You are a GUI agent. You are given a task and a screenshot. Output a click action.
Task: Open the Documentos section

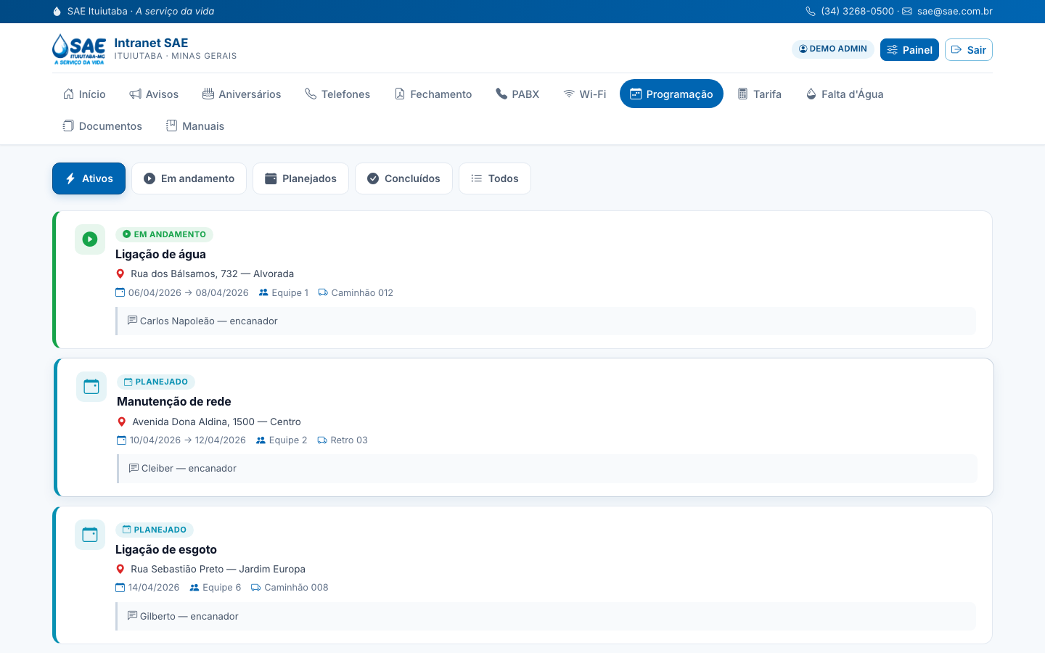[102, 126]
